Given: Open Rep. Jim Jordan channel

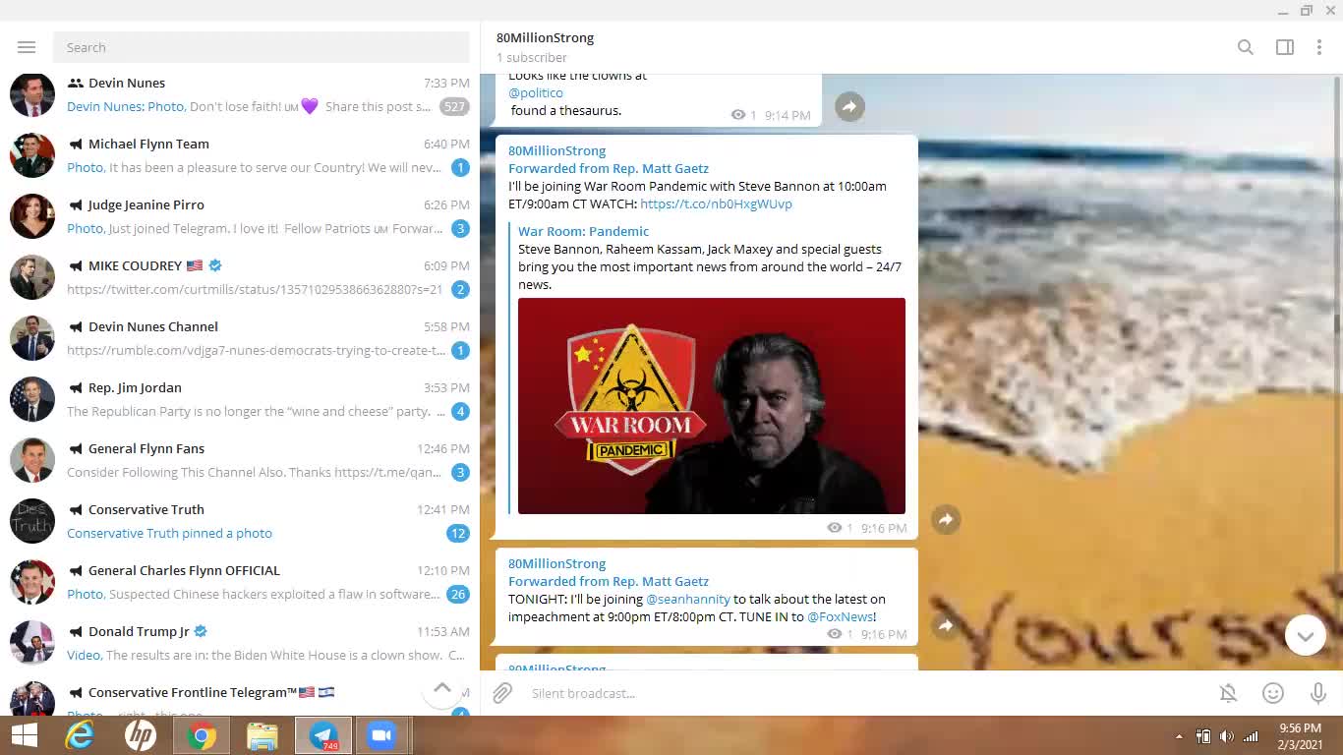Looking at the screenshot, I should click(x=240, y=399).
